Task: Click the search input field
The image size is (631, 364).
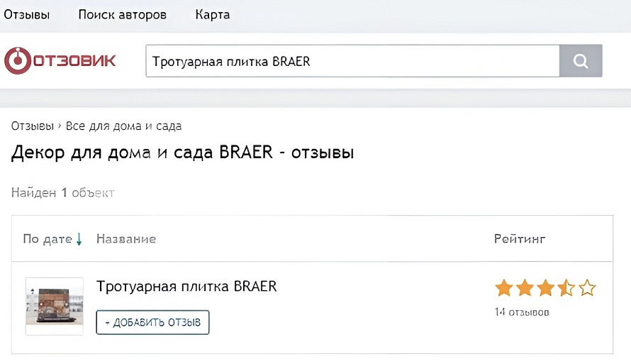Action: (x=352, y=61)
